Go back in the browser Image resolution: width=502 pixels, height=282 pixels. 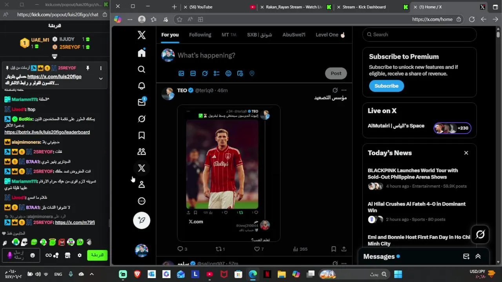tap(484, 19)
